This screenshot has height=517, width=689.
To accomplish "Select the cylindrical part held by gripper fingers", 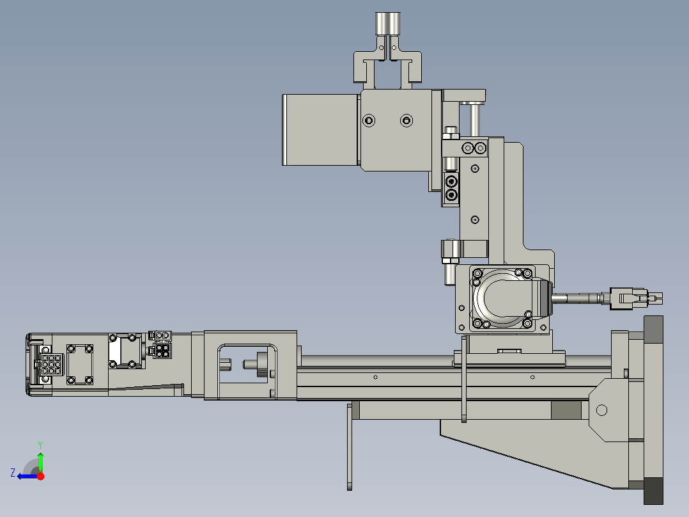I will click(387, 23).
